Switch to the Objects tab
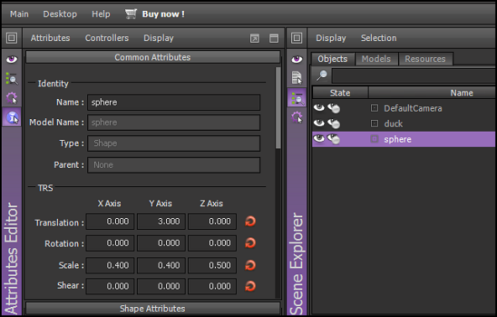497x317 pixels. 332,59
